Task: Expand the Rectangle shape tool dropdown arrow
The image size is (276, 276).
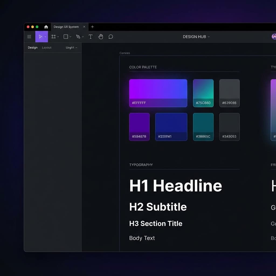Action: point(70,37)
